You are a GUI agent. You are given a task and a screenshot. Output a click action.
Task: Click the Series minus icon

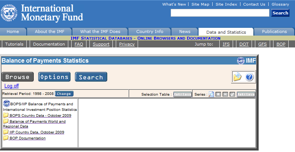(225, 94)
